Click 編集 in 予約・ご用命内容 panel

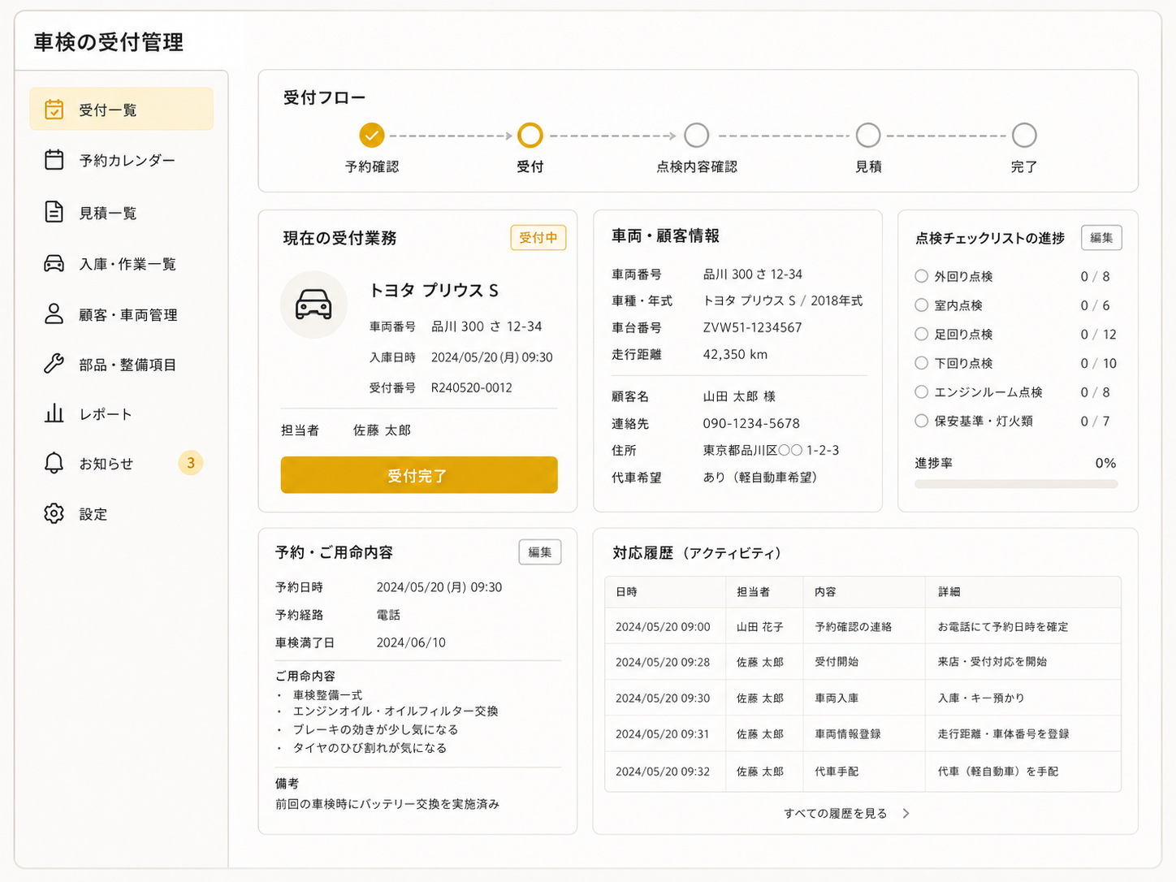coord(540,552)
